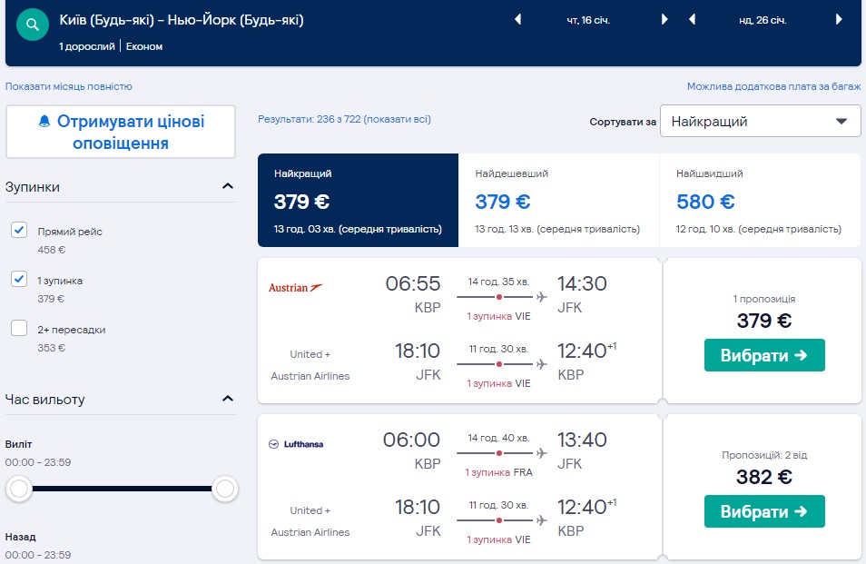
Task: Click the Можлива додаткова плата за багаж link
Action: click(x=773, y=87)
